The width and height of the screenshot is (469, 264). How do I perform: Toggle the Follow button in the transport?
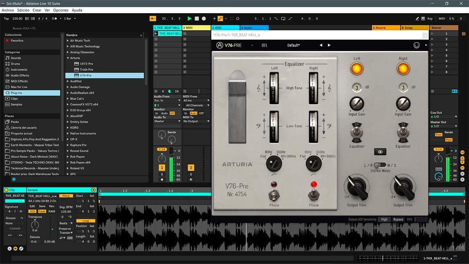click(153, 18)
